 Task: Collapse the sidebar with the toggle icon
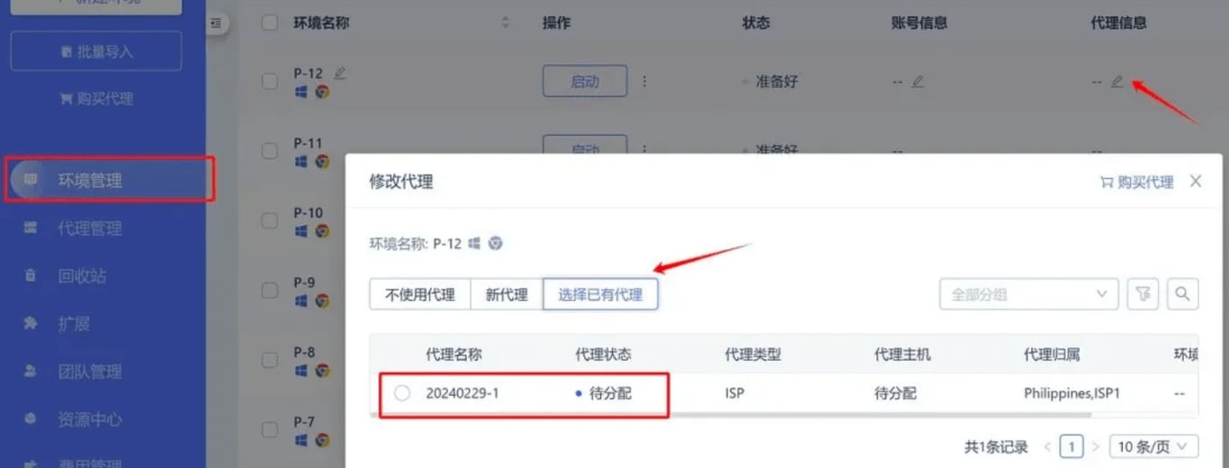214,23
